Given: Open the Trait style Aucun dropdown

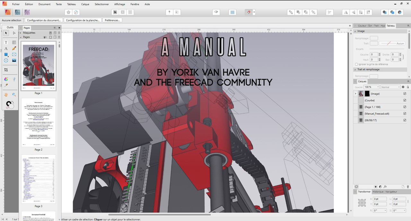Looking at the screenshot, I should click(392, 43).
